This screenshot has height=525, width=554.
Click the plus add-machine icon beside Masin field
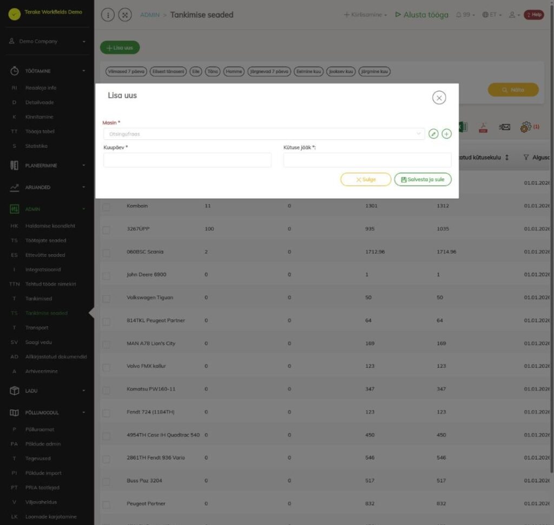click(446, 134)
